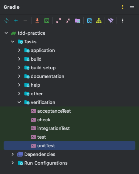Select the documentation label

coord(47,77)
